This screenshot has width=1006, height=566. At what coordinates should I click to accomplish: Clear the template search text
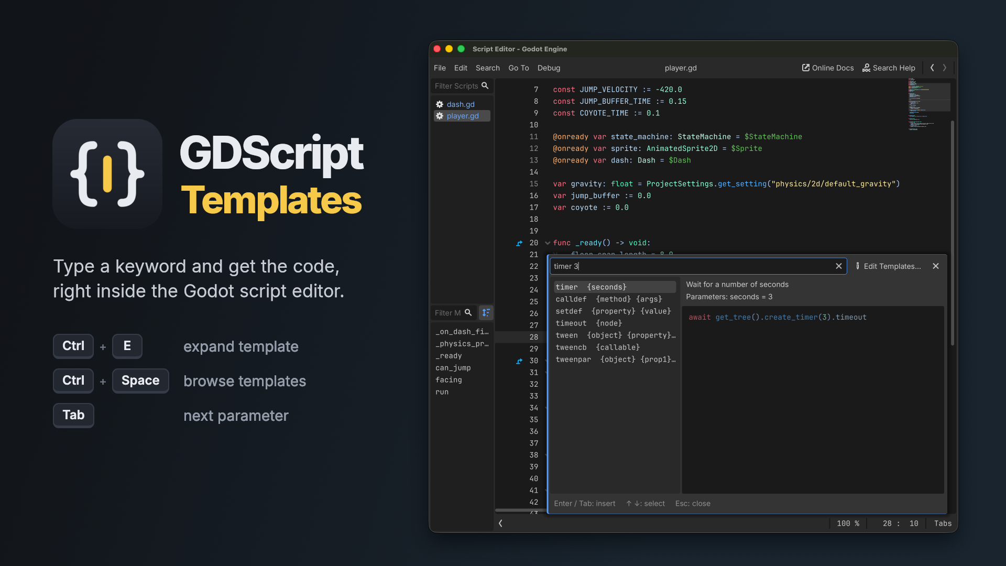click(839, 266)
